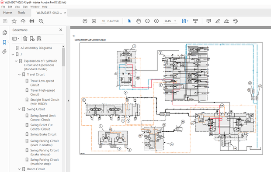Select the WLSM2457-00LX document tab
The width and height of the screenshot is (271, 172).
[49, 13]
